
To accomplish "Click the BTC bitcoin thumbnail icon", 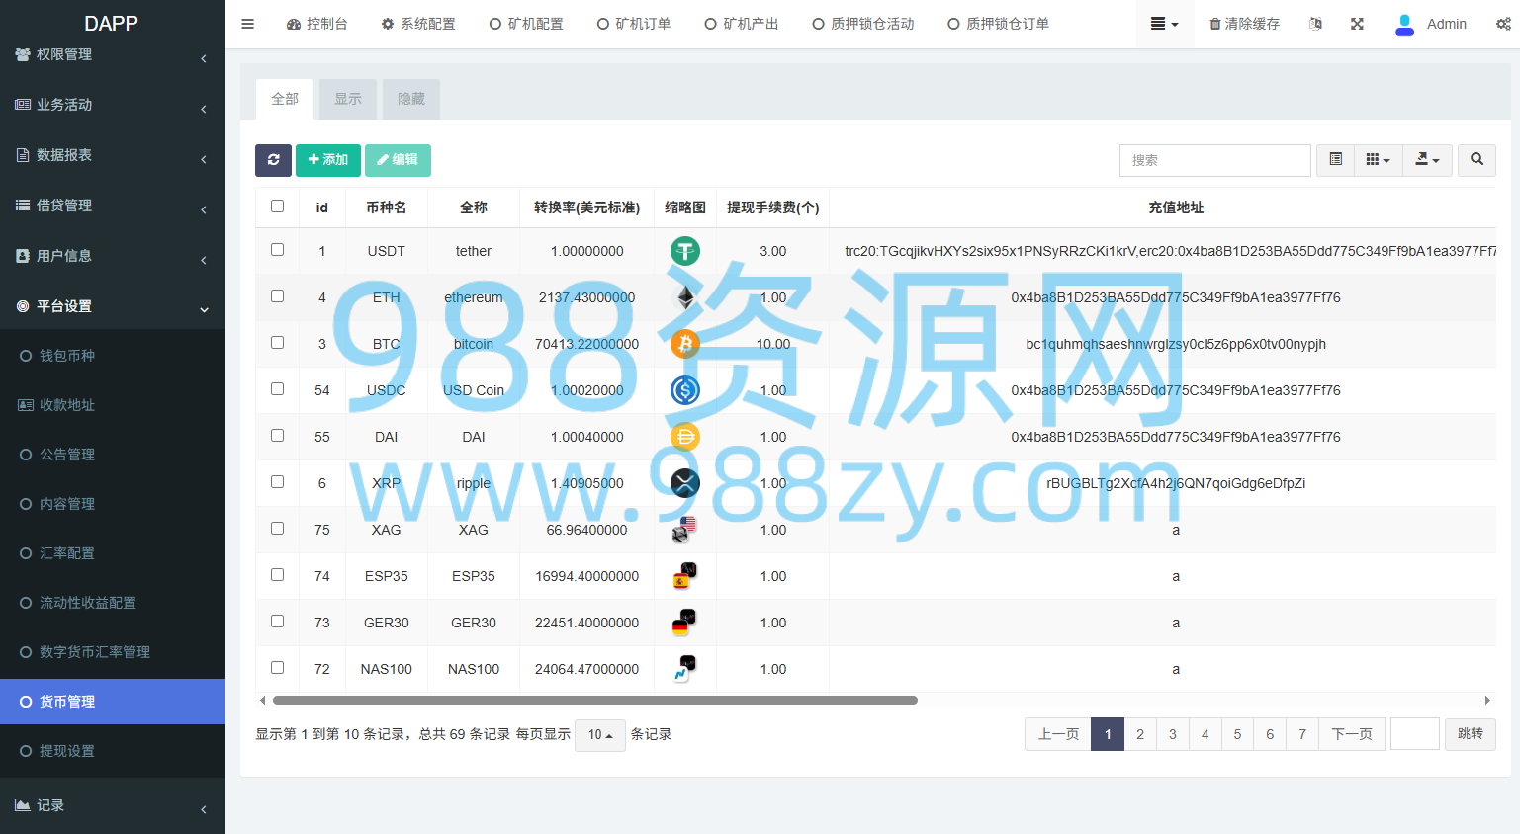I will click(685, 344).
